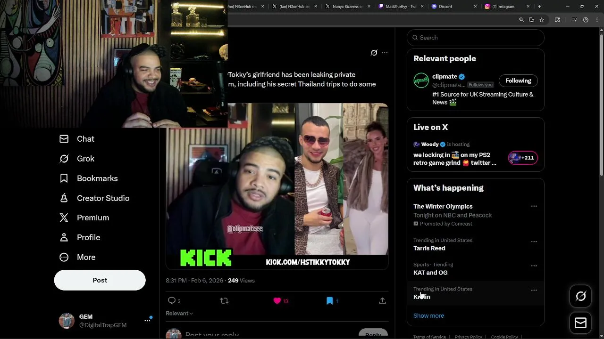Open floating Messages envelope button
Screen dimensions: 604x339
tap(580, 323)
